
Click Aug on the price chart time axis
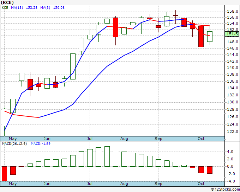point(124,139)
